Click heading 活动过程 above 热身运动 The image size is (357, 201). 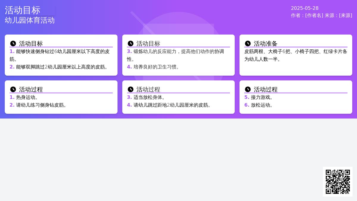coord(31,89)
